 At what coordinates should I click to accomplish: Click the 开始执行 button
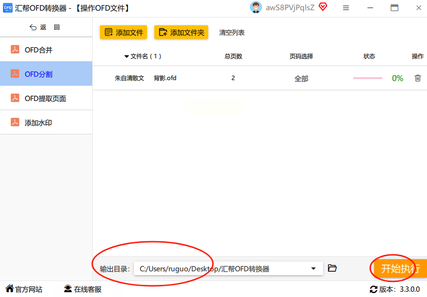click(400, 269)
